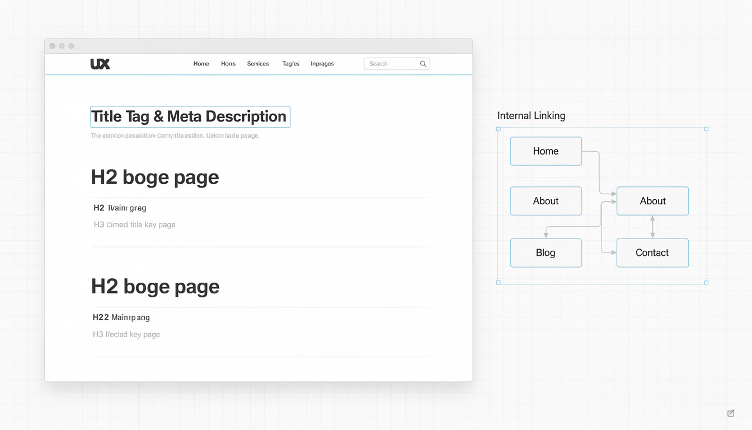This screenshot has width=752, height=430.
Task: Select the left About node in the diagram
Action: (x=546, y=201)
